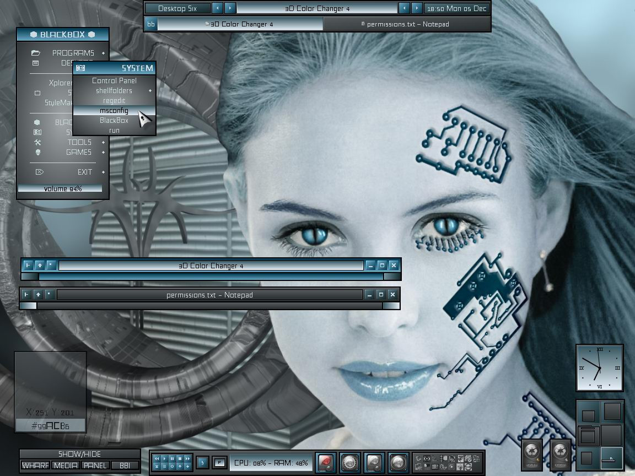Toggle the MEDIA visibility button
This screenshot has width=635, height=476.
pyautogui.click(x=66, y=466)
